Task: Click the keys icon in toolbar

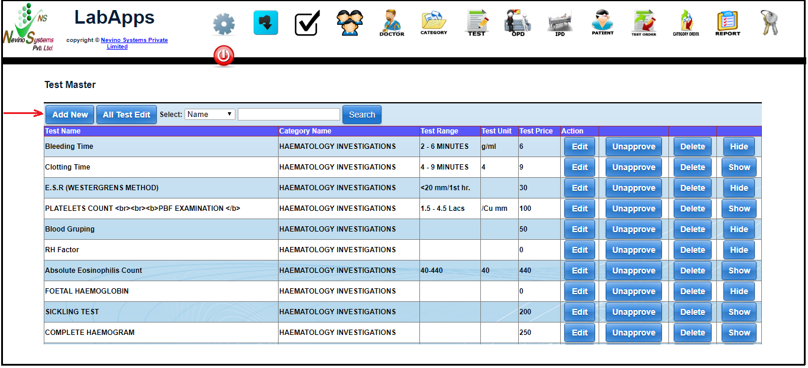Action: coord(770,23)
